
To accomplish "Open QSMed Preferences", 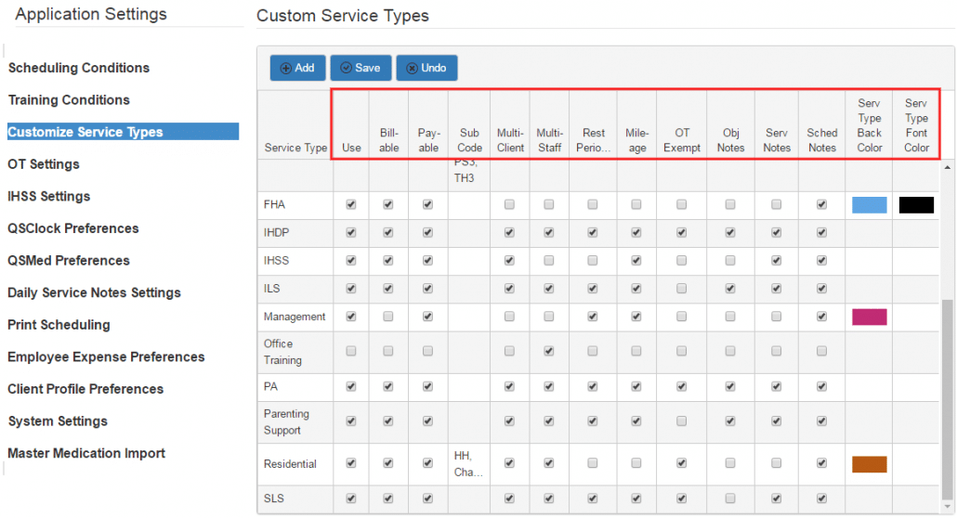I will pyautogui.click(x=69, y=261).
